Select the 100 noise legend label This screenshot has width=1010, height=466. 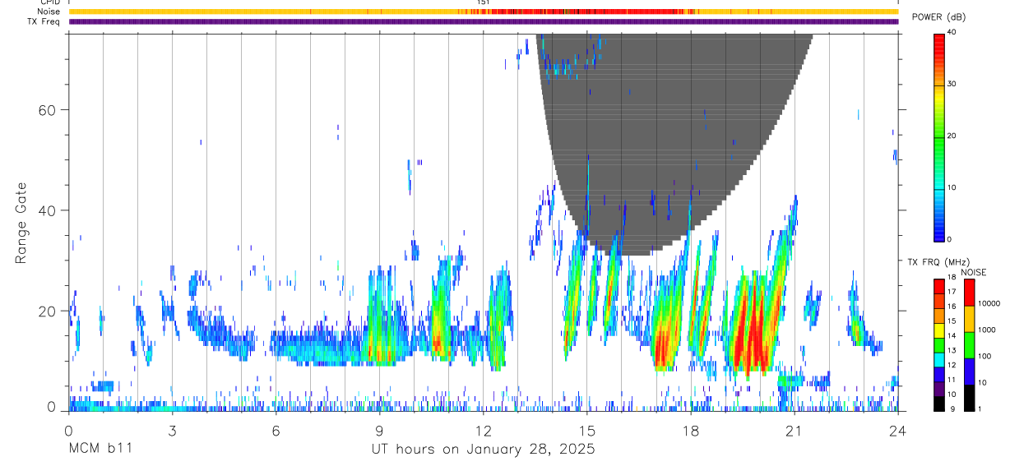pyautogui.click(x=985, y=356)
